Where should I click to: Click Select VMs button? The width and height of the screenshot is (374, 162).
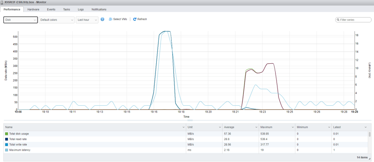(118, 19)
